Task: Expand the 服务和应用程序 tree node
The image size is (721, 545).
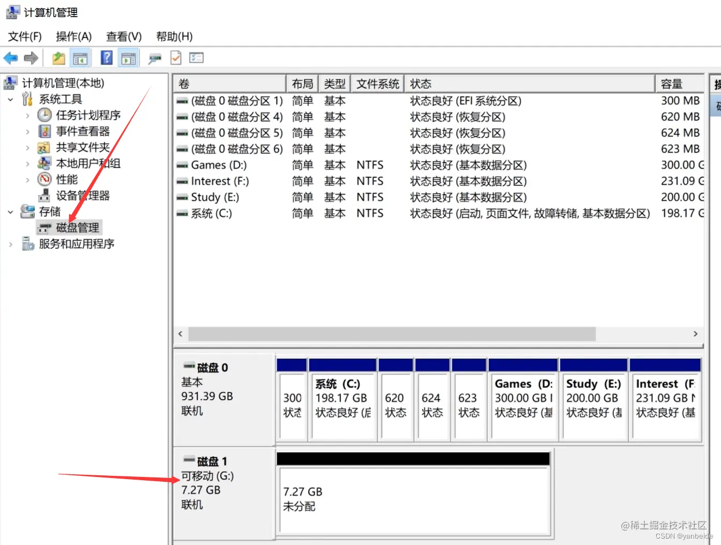Action: [x=10, y=244]
